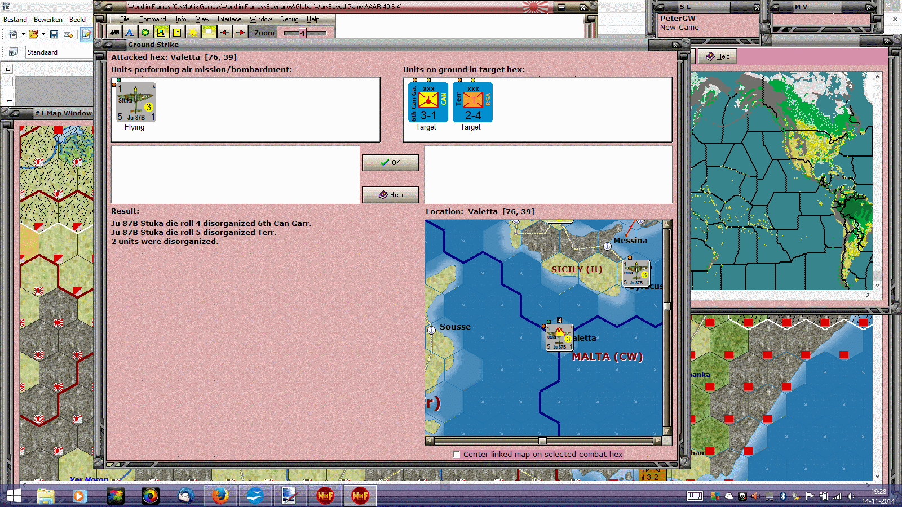Click the green circle toolbar icon
The image size is (902, 507).
tap(145, 33)
